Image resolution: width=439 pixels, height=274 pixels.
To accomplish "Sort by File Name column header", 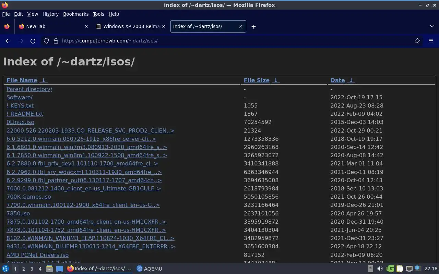I will pyautogui.click(x=22, y=80).
